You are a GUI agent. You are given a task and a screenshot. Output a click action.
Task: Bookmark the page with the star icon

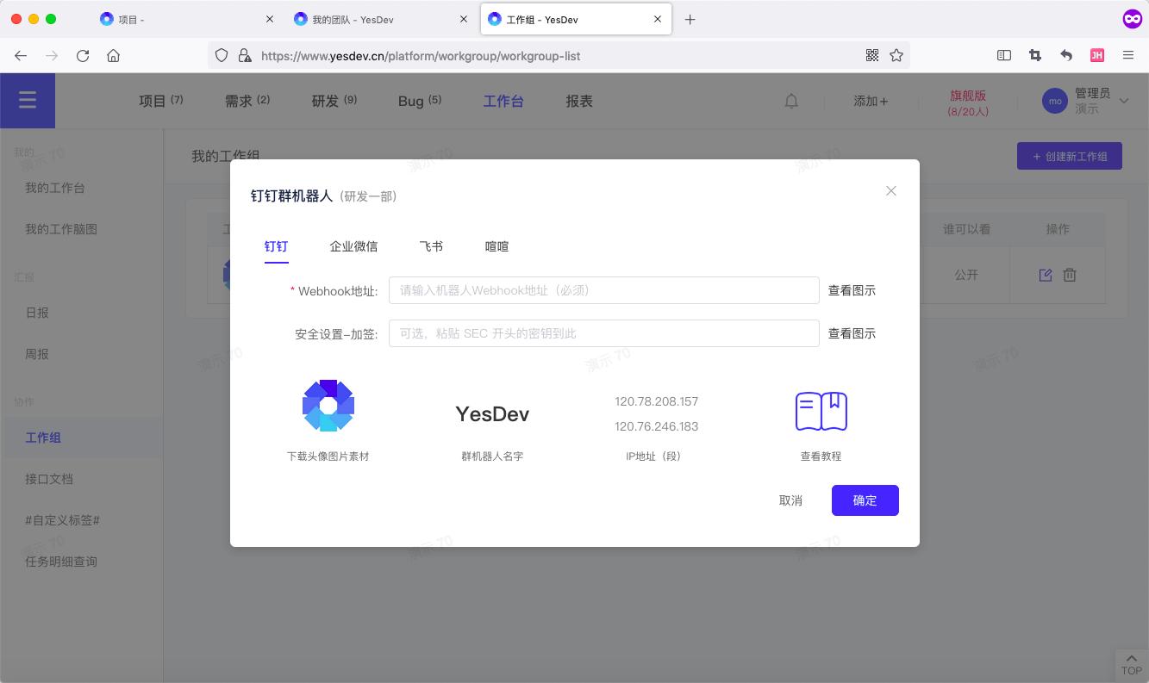(896, 55)
